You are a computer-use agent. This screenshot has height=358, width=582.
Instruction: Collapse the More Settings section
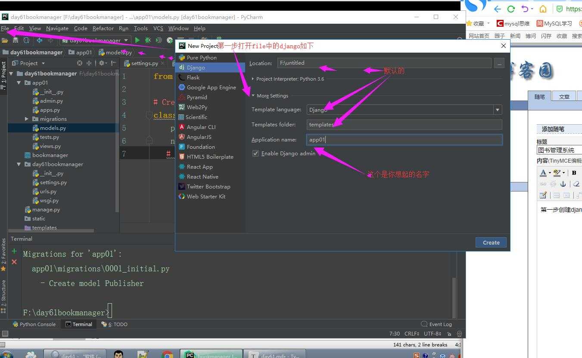pyautogui.click(x=253, y=96)
